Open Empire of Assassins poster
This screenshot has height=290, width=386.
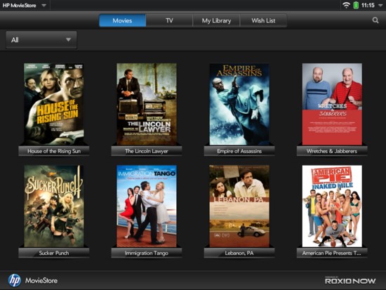(x=239, y=104)
